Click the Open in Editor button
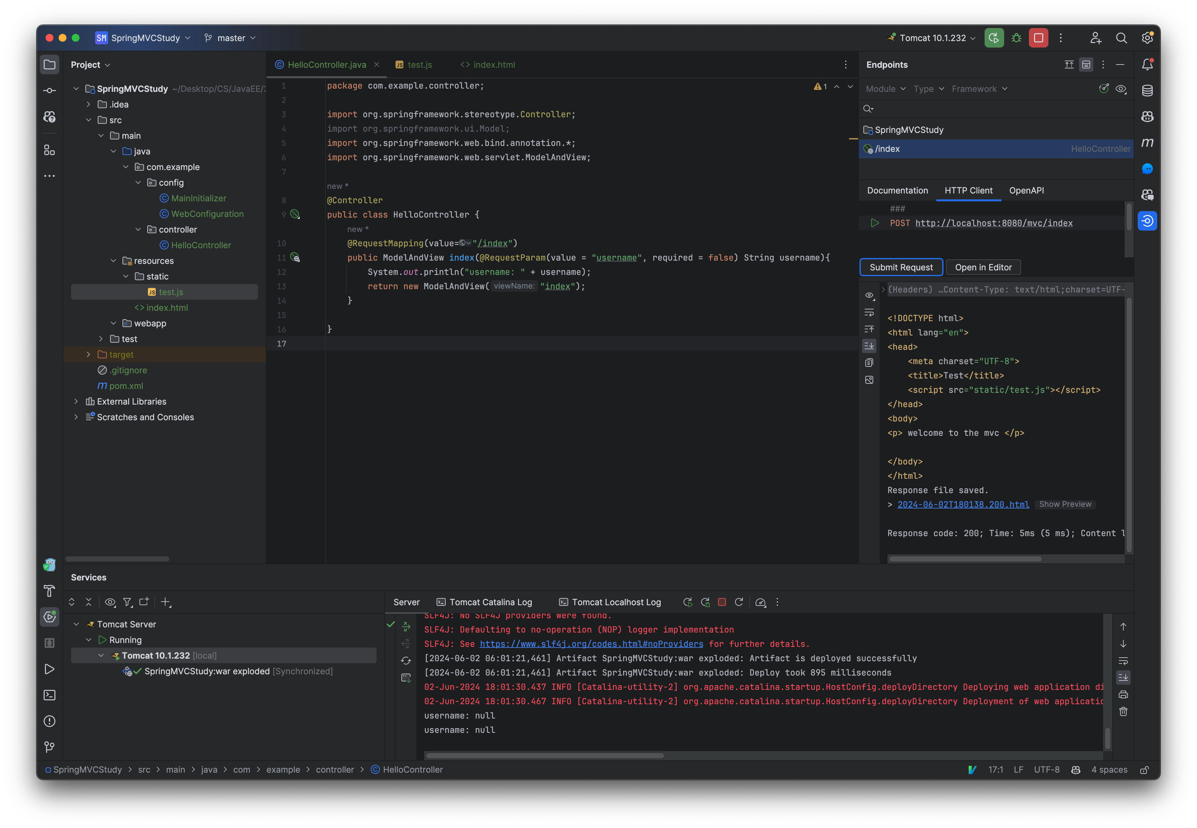The width and height of the screenshot is (1197, 828). pos(983,267)
